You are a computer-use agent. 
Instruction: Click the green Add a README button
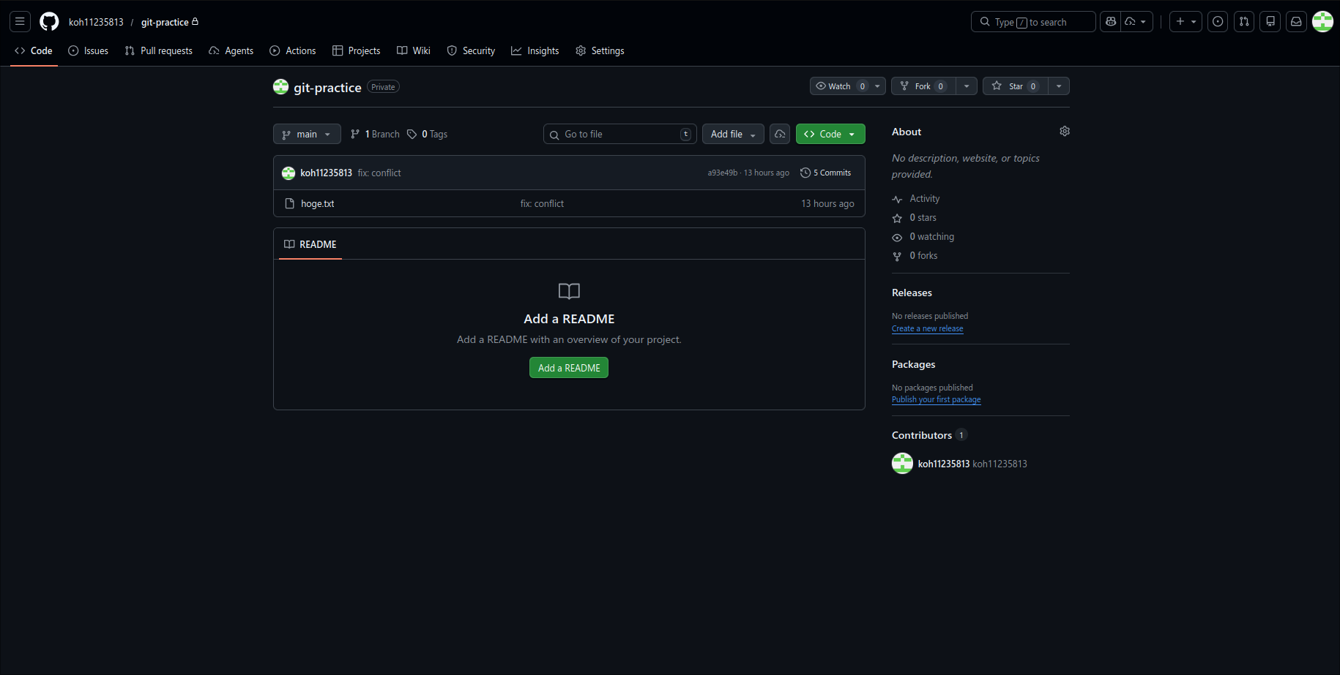coord(568,368)
